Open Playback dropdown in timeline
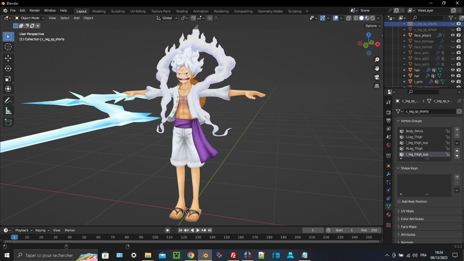Viewport: 464px width, 261px height. click(x=24, y=230)
